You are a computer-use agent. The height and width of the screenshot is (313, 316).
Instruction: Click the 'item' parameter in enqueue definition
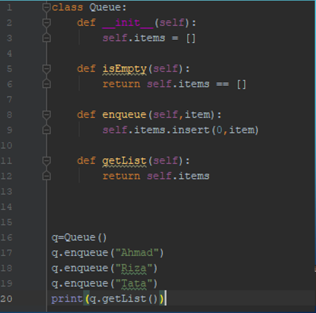pyautogui.click(x=198, y=115)
